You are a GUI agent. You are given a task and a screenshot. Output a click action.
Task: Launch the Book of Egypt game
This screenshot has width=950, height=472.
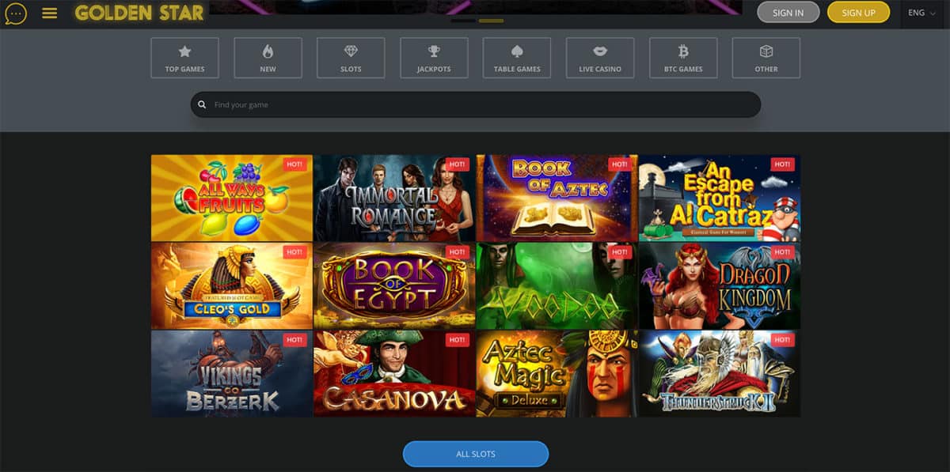click(x=394, y=285)
